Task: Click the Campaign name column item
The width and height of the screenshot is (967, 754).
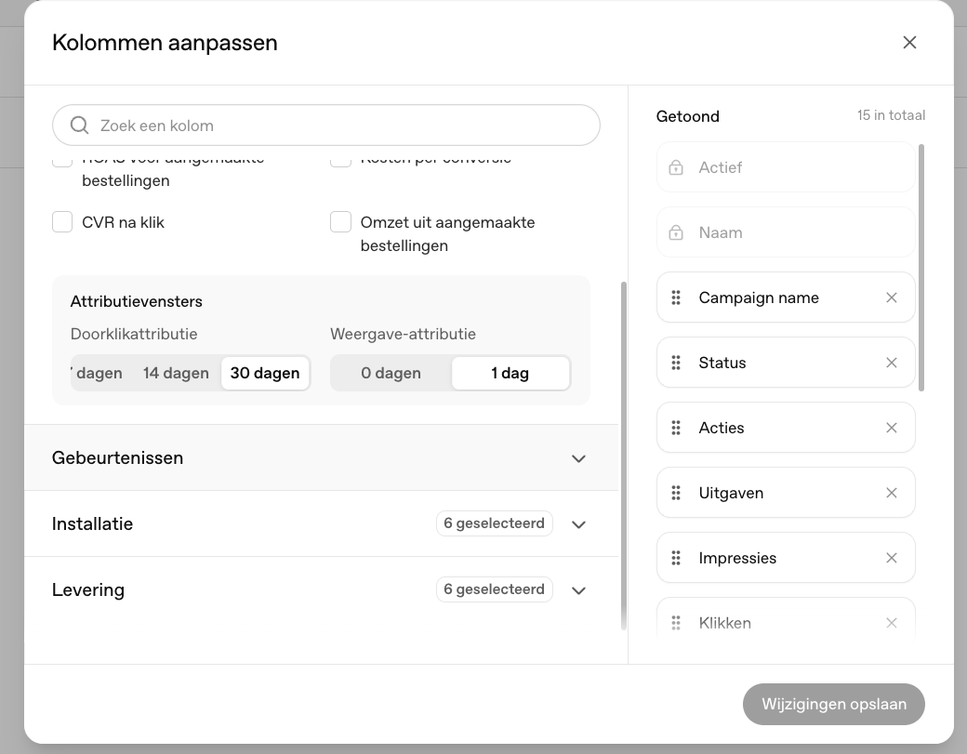Action: [x=786, y=298]
